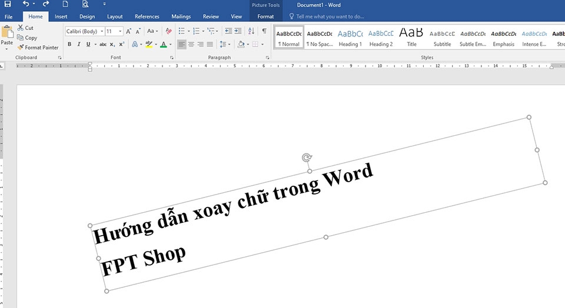The height and width of the screenshot is (308, 565).
Task: Toggle bold formatting
Action: click(69, 44)
